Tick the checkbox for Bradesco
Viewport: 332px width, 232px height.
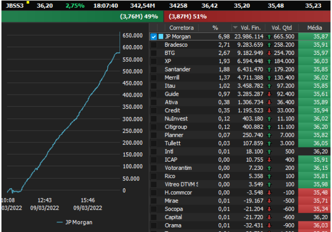point(153,45)
